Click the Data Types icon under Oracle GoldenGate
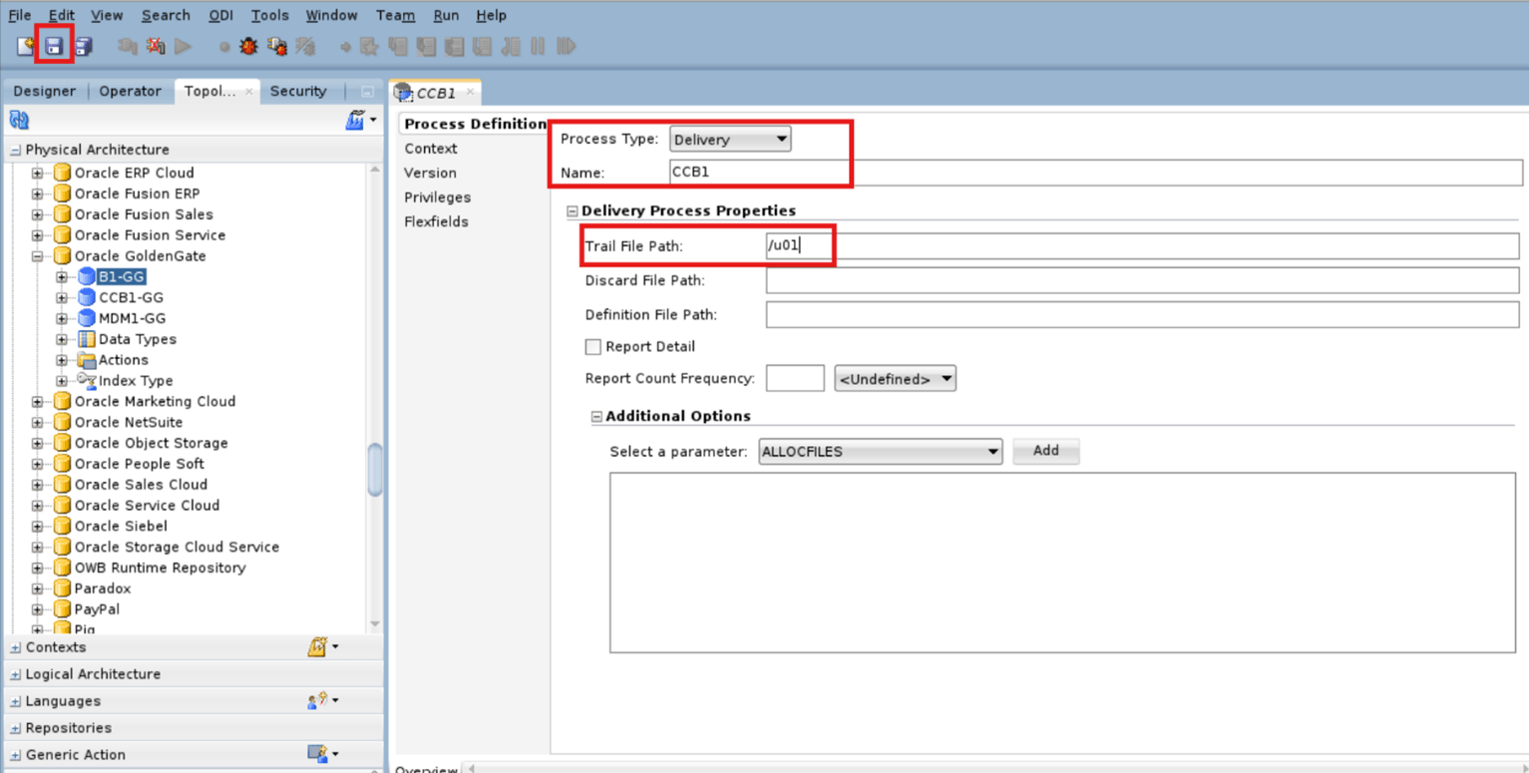Viewport: 1529px width, 773px height. [x=87, y=339]
